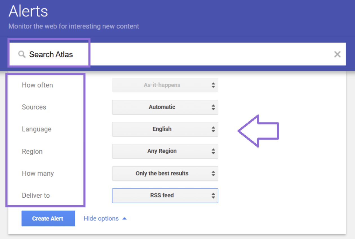Collapse options using the Hide options arrow
The width and height of the screenshot is (355, 245).
(x=125, y=218)
